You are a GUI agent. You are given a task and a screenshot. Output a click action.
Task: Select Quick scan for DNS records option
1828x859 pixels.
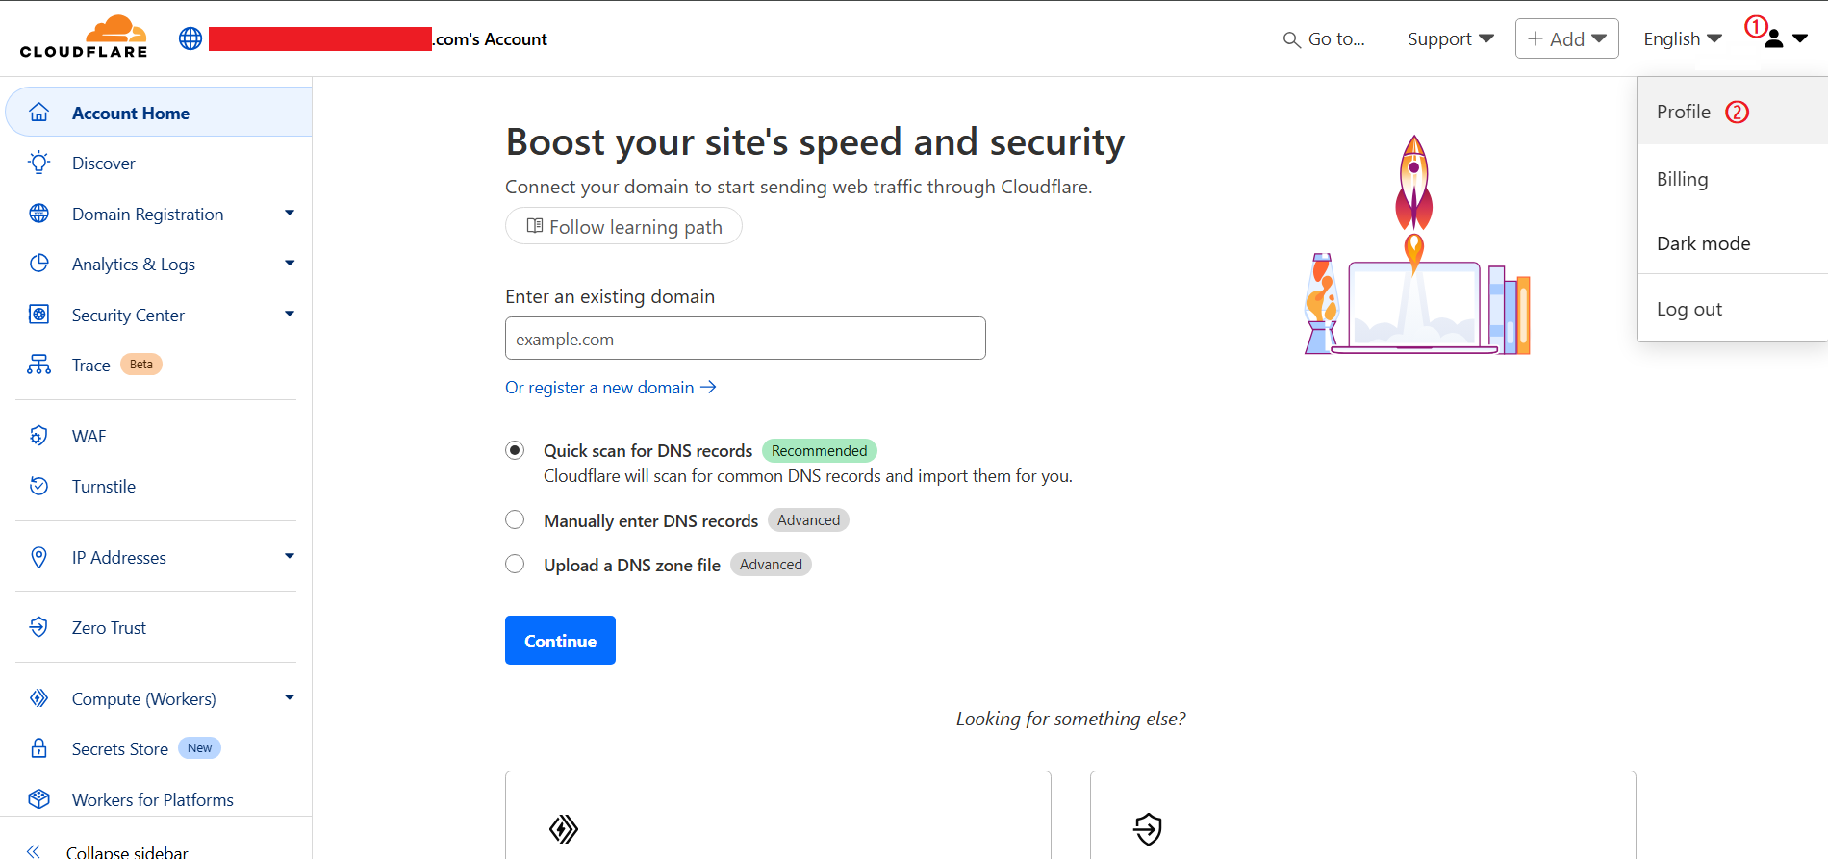point(515,450)
